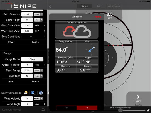Edit the Range Name field

tap(32, 59)
